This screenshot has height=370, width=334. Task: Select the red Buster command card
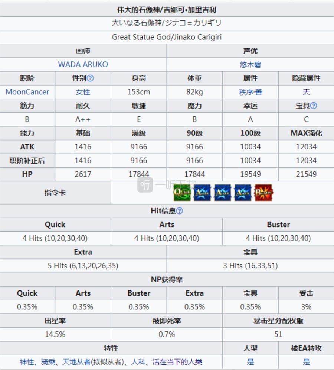(x=263, y=193)
